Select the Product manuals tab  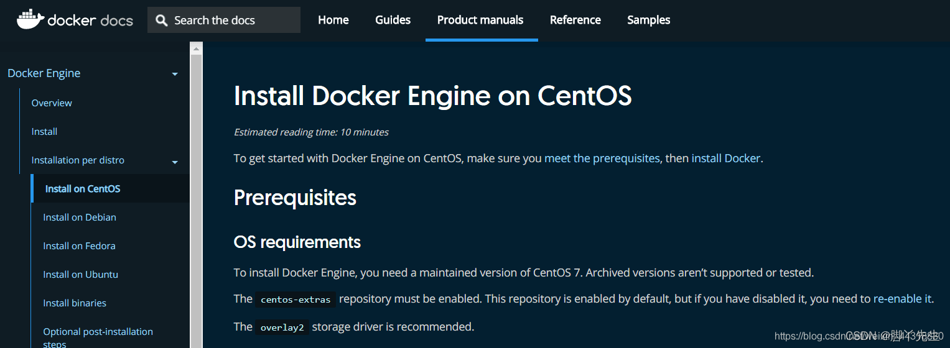click(x=480, y=20)
